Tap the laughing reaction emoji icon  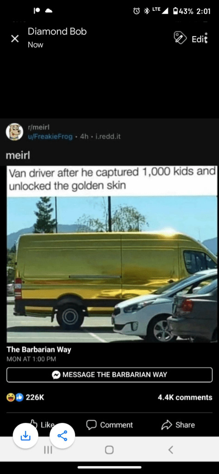pyautogui.click(x=11, y=397)
